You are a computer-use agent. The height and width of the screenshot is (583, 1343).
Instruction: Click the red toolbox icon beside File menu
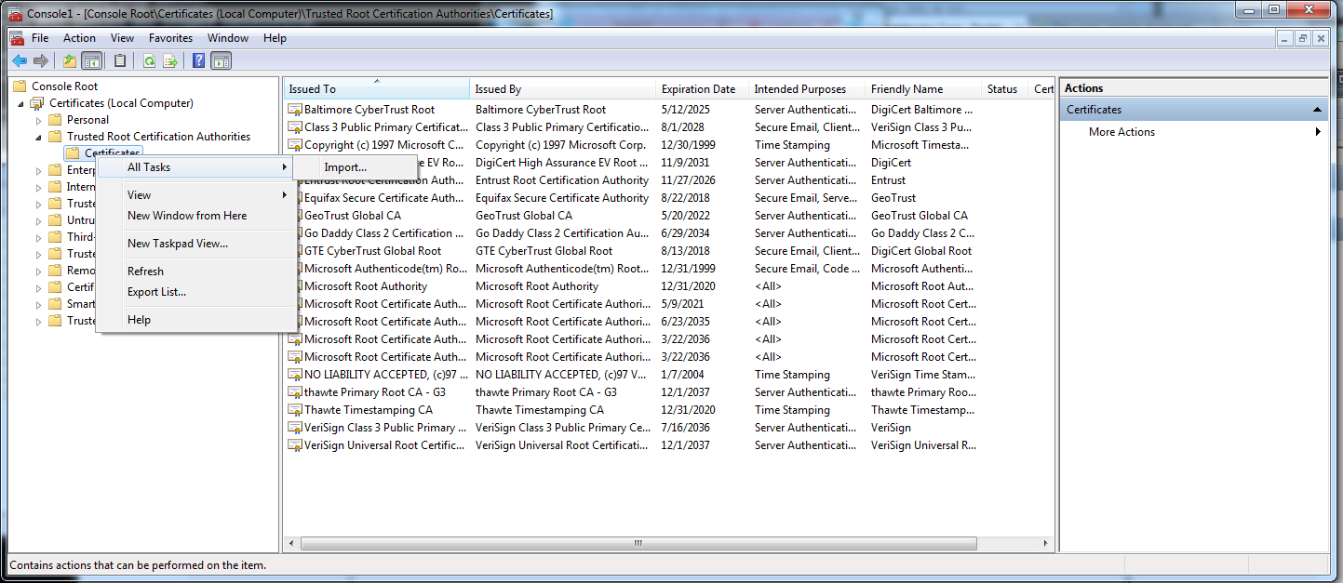(x=17, y=38)
